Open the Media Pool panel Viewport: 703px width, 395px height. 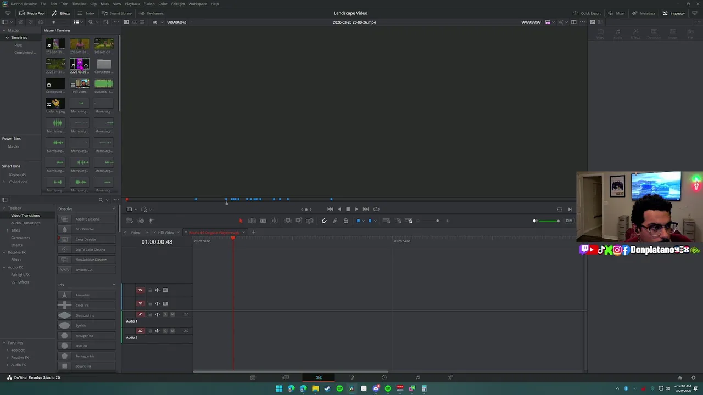[x=32, y=13]
